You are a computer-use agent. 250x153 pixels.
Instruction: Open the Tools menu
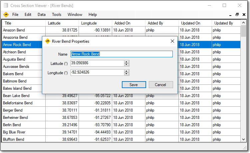tap(57, 15)
